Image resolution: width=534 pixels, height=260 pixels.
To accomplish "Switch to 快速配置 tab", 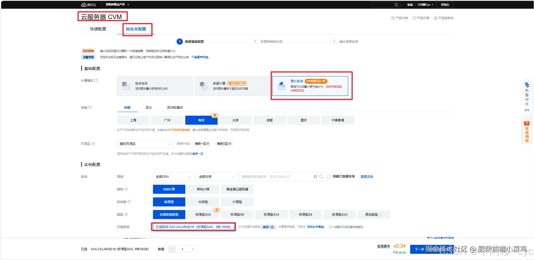I will 98,29.
